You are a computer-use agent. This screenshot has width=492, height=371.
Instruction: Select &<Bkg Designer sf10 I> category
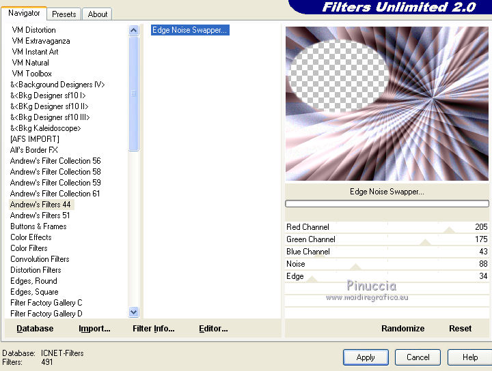pyautogui.click(x=48, y=95)
